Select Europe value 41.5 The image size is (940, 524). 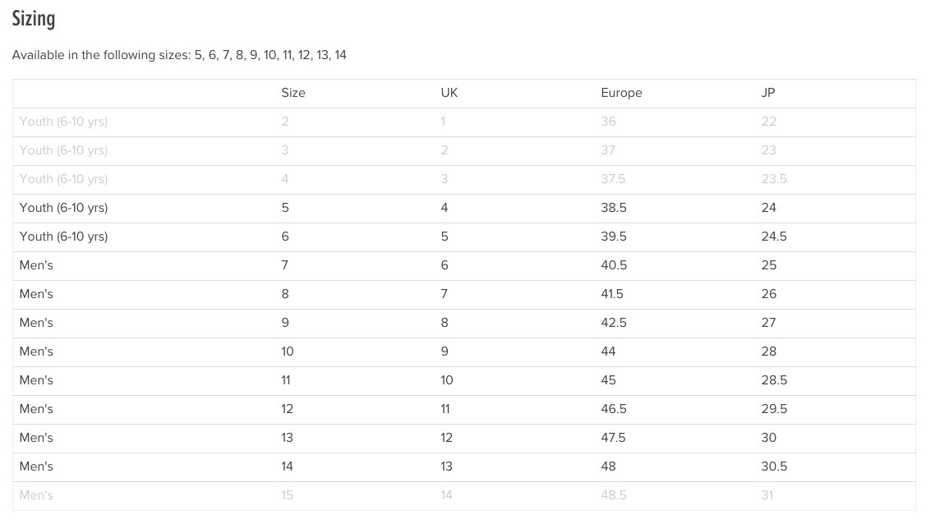tap(612, 294)
